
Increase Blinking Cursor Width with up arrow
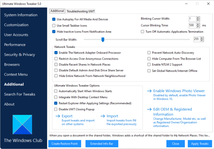point(198,18)
